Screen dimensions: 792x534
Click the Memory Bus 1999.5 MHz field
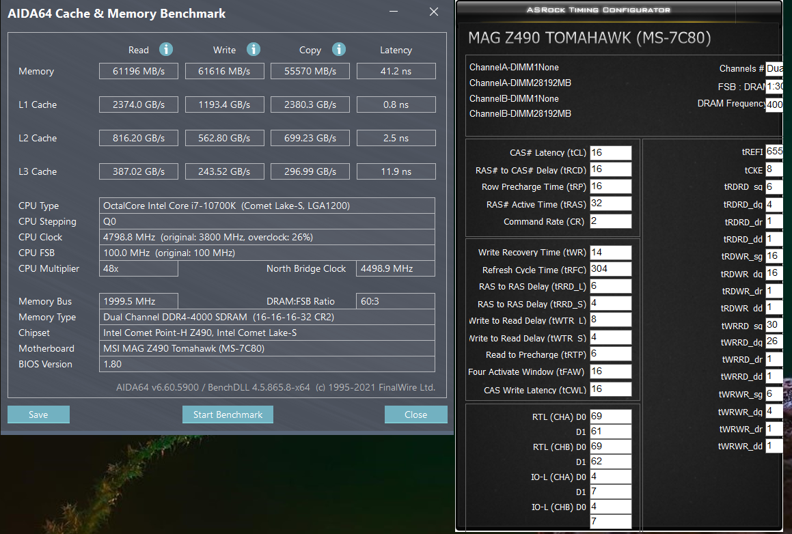(139, 301)
